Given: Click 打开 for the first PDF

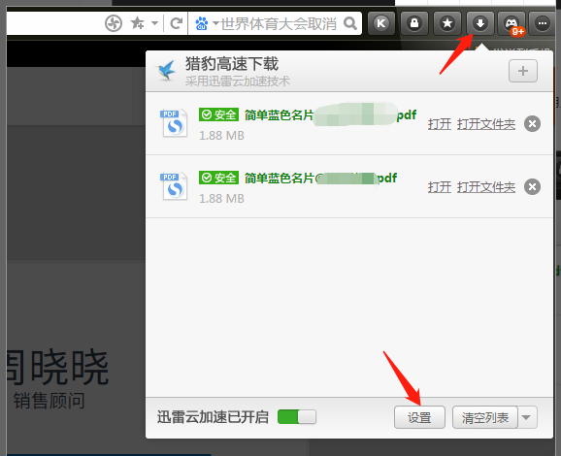Looking at the screenshot, I should point(440,124).
